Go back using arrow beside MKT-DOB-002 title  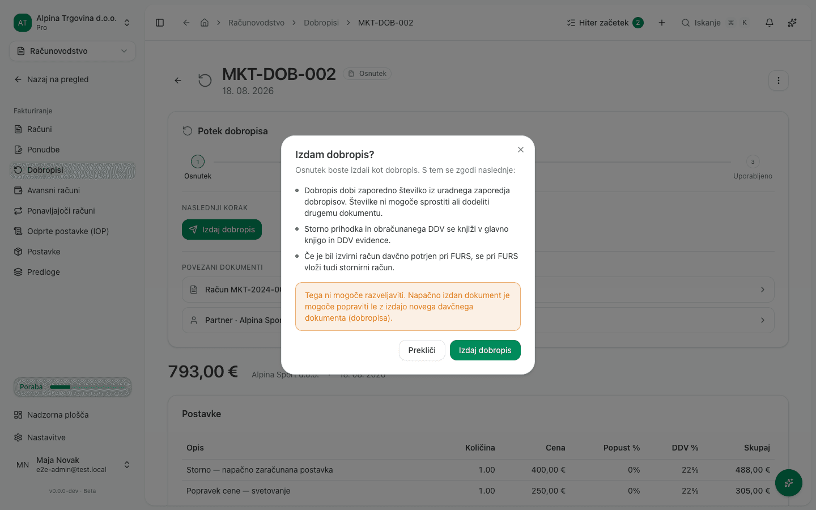click(178, 80)
